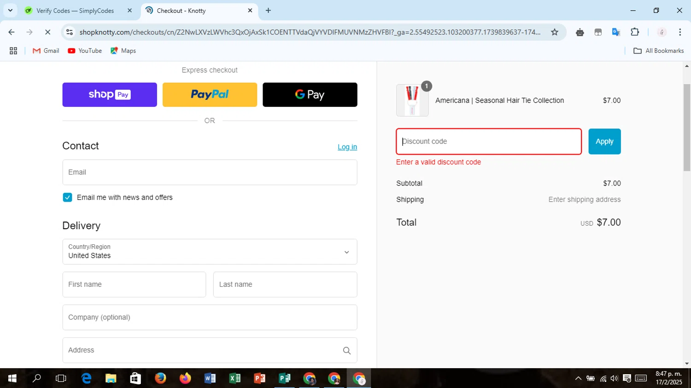The image size is (691, 388).
Task: Click the browser forward arrow
Action: [x=29, y=32]
